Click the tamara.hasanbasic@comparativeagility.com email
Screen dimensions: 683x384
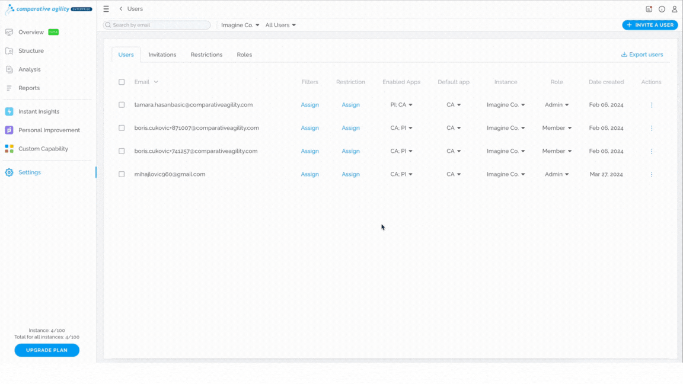(x=193, y=105)
